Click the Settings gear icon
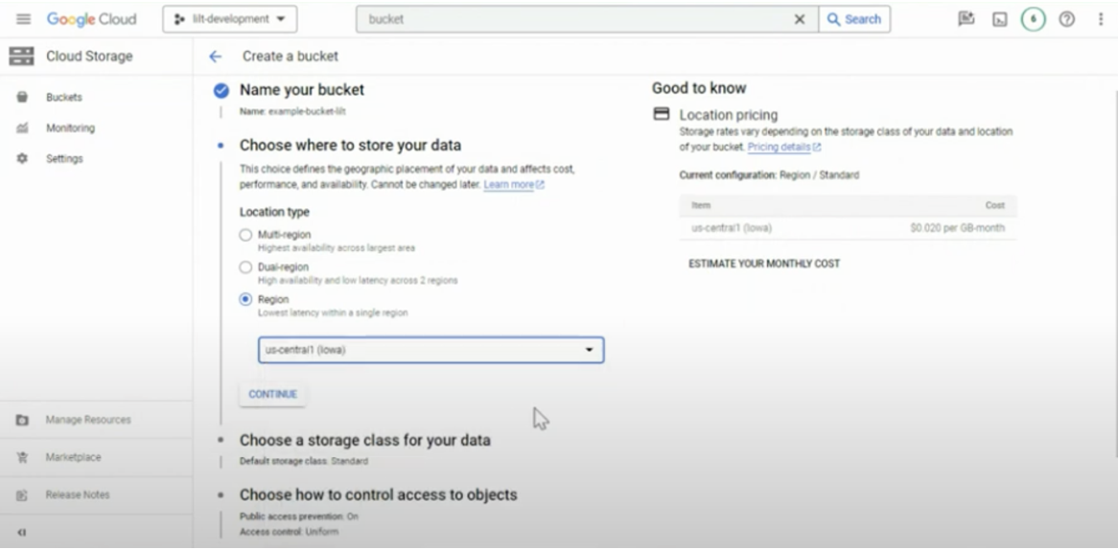 22,159
